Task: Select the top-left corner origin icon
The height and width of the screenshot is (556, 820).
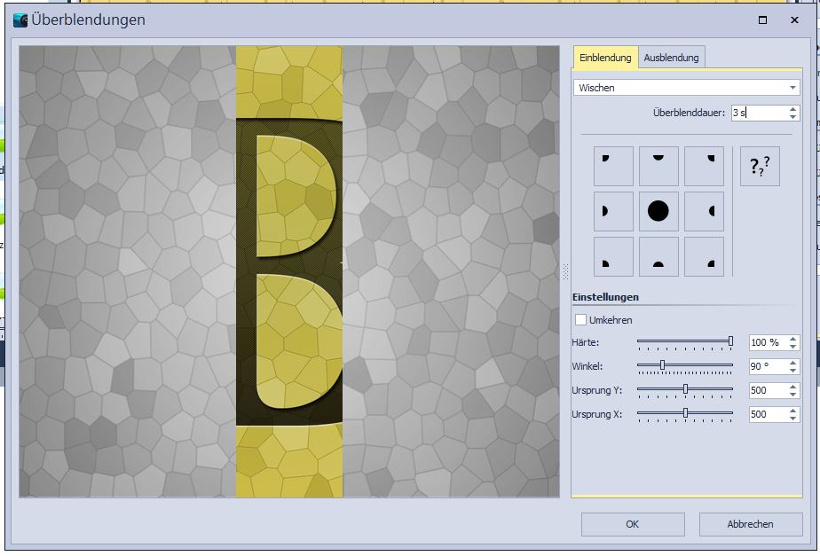Action: click(613, 166)
